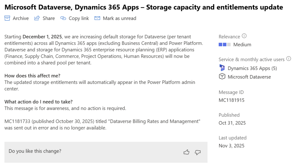
Task: Click the Archive icon above the message
Action: (7, 18)
